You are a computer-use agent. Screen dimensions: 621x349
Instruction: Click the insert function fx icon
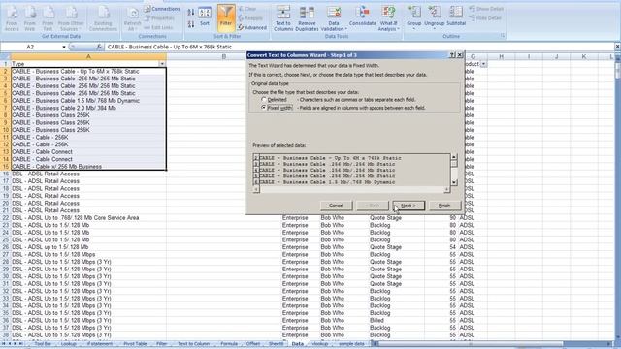pyautogui.click(x=99, y=47)
